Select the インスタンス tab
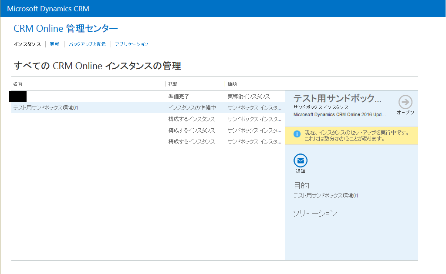The image size is (446, 274). tap(27, 44)
